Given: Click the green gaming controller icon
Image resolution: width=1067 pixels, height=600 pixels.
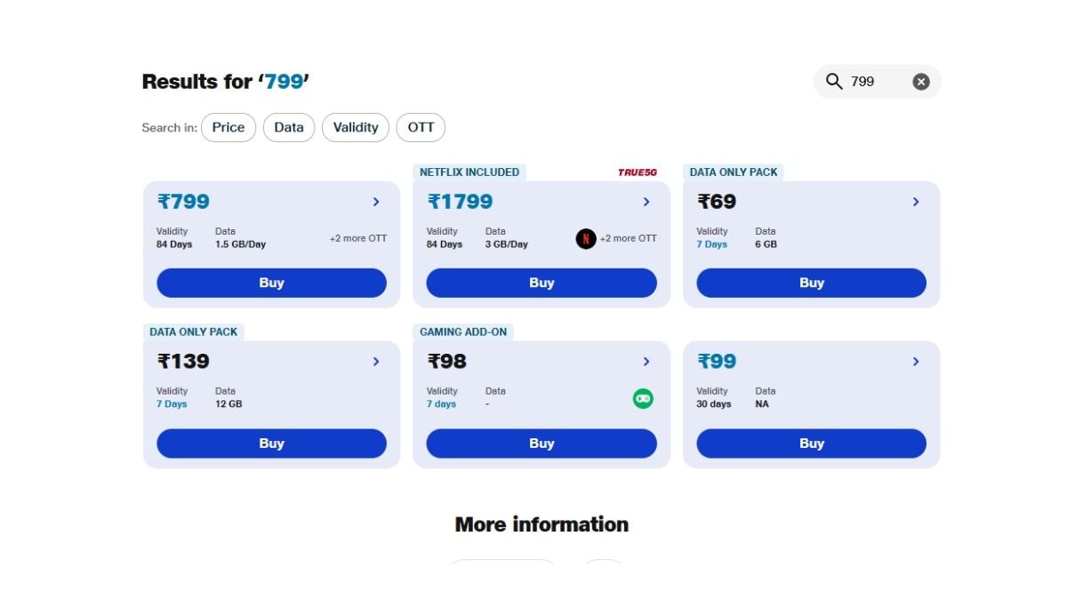Looking at the screenshot, I should point(643,398).
